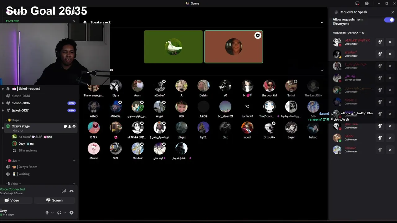Collapse the Speakers section chevron
The image size is (397, 223).
(322, 23)
